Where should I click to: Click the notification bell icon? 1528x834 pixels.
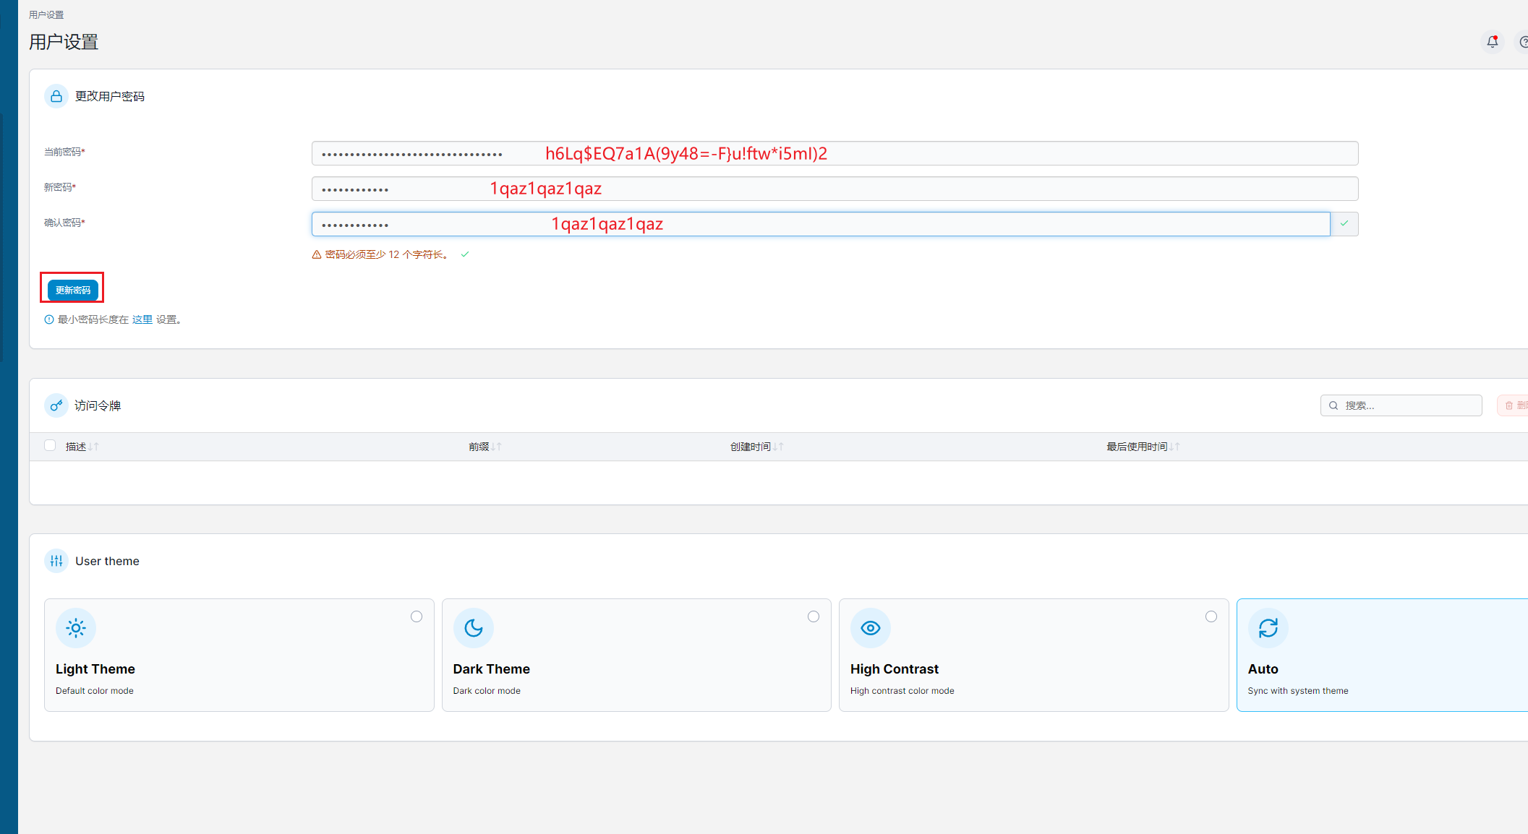pos(1492,42)
